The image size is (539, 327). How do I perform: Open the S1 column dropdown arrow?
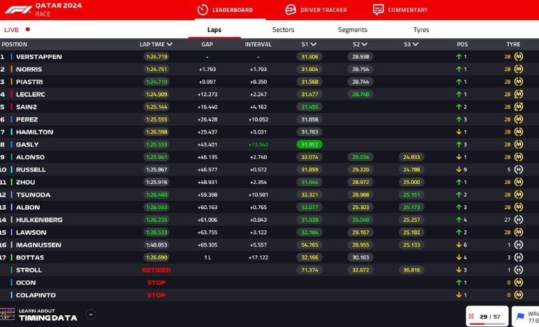pos(313,45)
